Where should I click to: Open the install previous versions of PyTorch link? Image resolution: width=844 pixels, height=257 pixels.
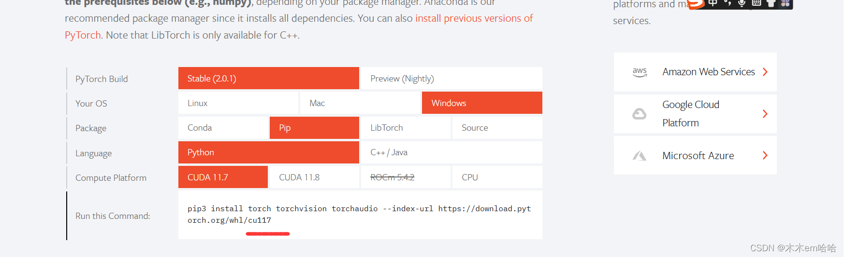tap(474, 18)
